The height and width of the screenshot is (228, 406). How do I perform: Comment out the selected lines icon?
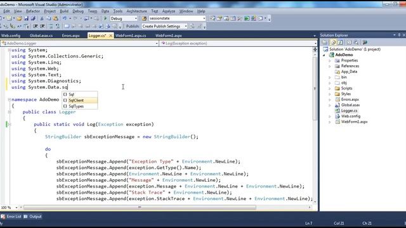tap(51, 26)
